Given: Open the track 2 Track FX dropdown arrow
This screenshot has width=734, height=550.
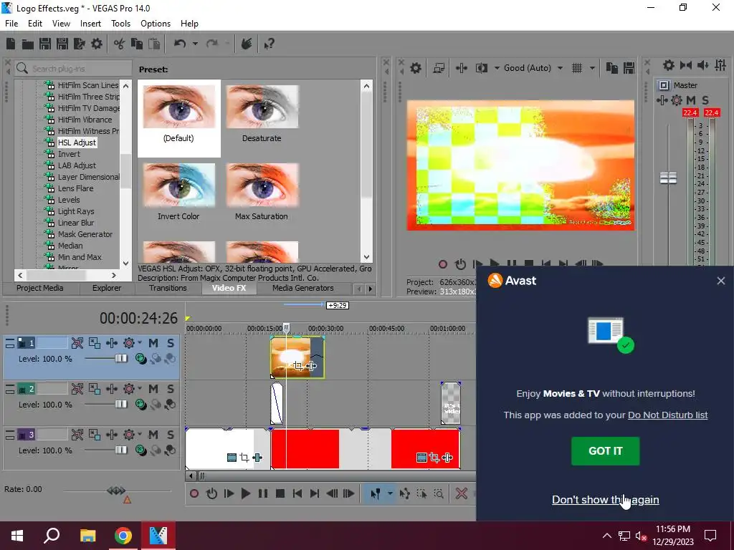Looking at the screenshot, I should click(139, 389).
